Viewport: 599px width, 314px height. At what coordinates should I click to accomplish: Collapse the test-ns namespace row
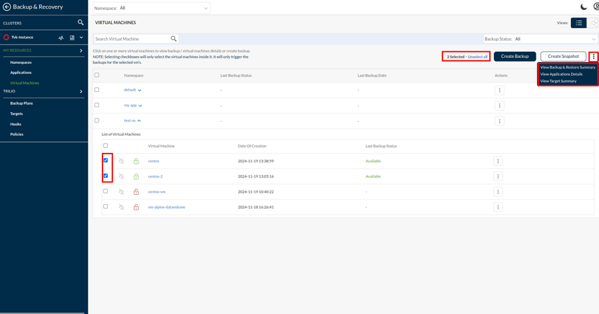coord(139,121)
